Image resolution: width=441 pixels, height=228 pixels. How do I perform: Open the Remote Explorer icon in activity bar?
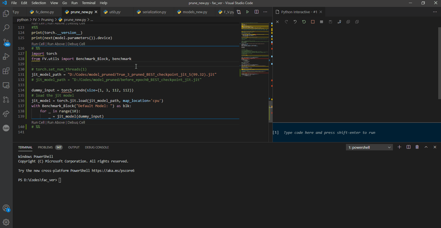[6, 85]
